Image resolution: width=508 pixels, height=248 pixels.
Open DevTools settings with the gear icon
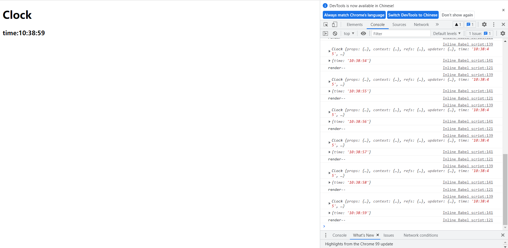click(484, 24)
